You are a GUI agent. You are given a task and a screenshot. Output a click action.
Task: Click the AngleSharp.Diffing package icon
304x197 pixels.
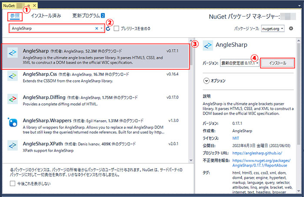coord(13,99)
